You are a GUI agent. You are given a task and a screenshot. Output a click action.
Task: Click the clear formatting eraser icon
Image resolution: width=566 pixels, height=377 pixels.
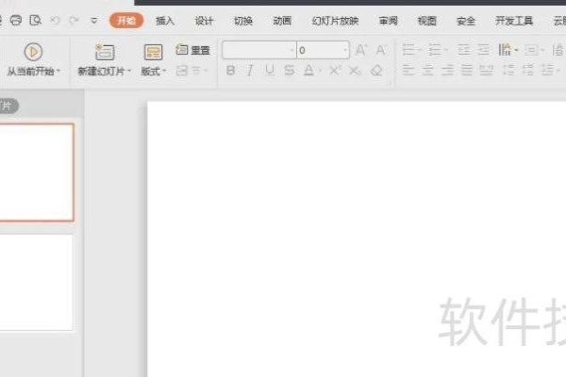(x=376, y=71)
